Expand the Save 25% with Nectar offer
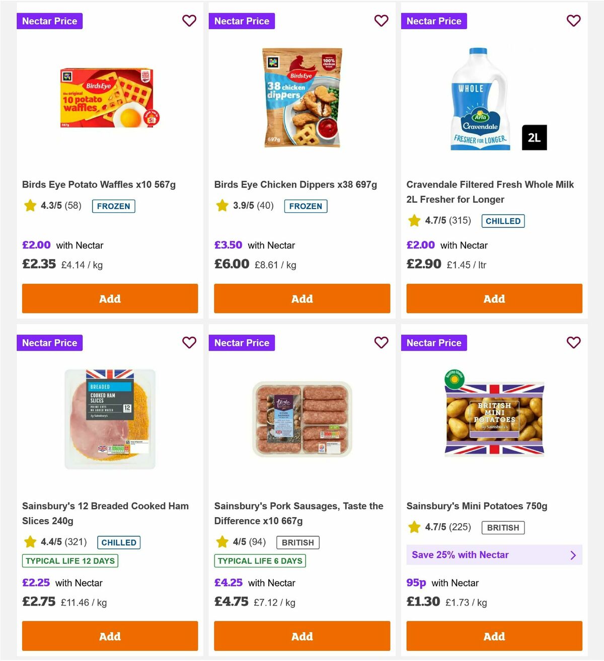The image size is (604, 661). coord(494,555)
